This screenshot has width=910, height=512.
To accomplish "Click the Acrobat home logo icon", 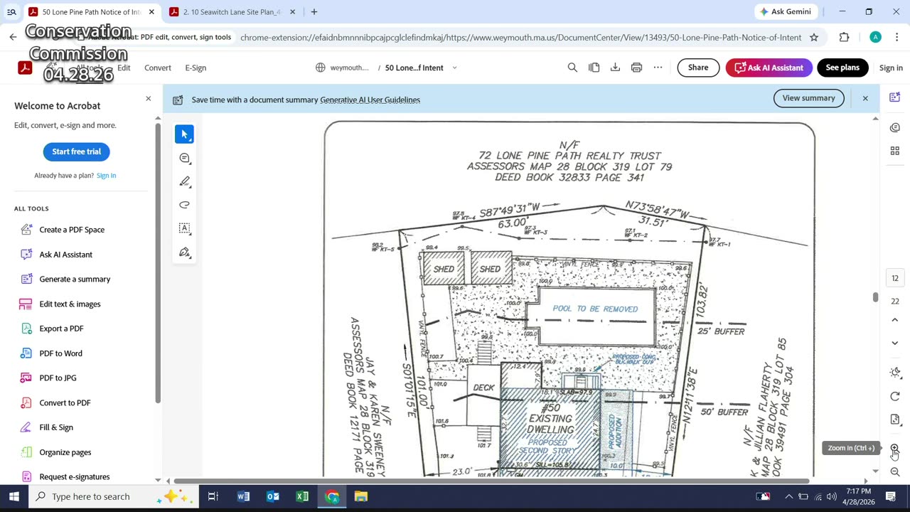I will pyautogui.click(x=25, y=68).
